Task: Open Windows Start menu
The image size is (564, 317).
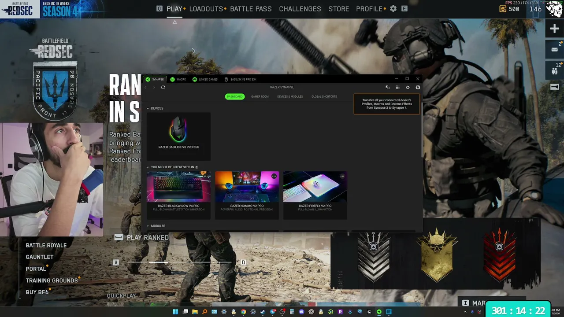Action: (175, 312)
